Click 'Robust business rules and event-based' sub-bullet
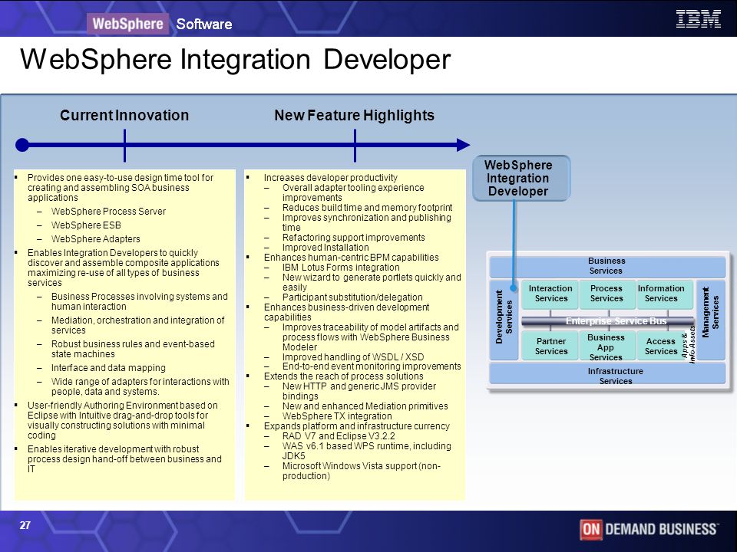Screen dimensions: 737x552 [133, 350]
